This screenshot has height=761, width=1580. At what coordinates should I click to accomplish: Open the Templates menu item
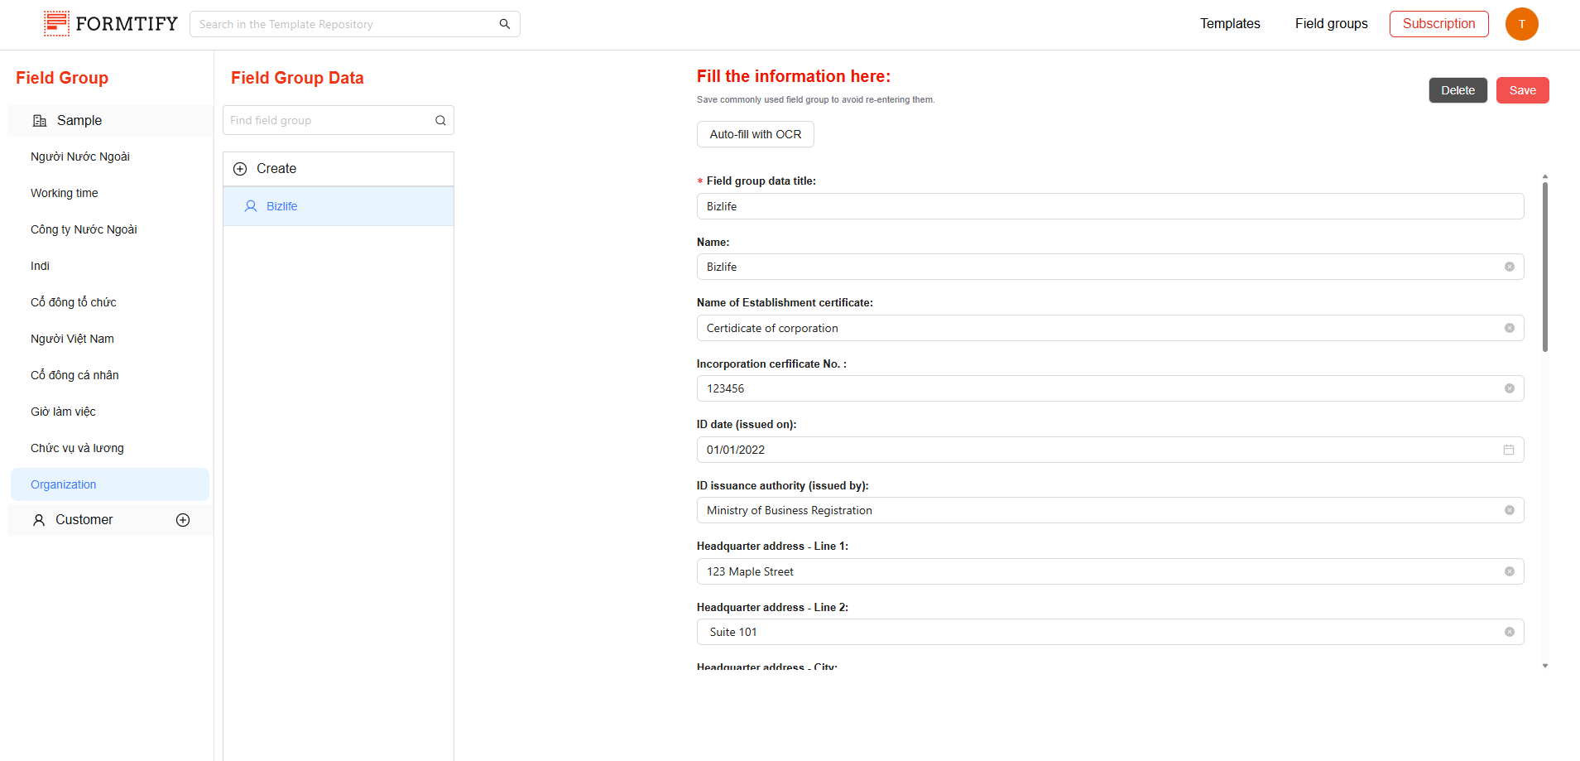[1230, 24]
